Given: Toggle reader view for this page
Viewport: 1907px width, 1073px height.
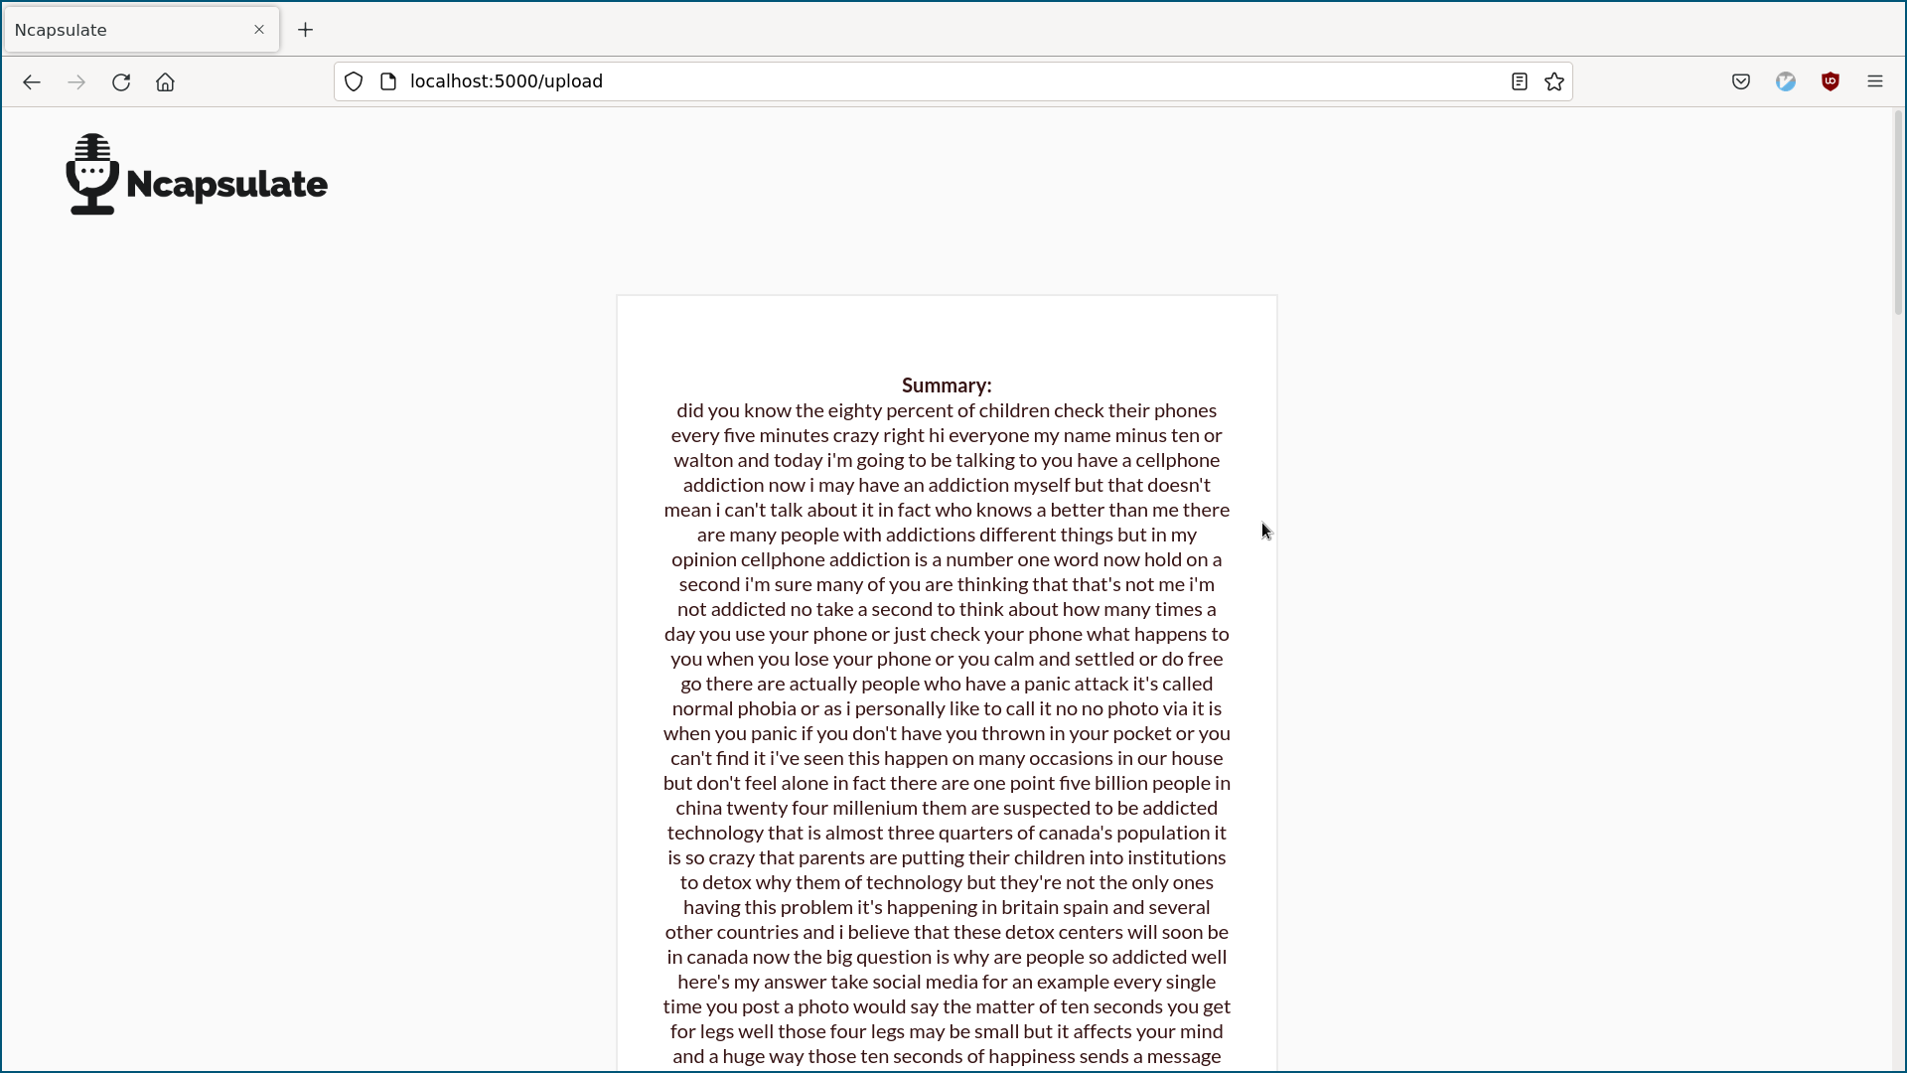Looking at the screenshot, I should point(1519,81).
